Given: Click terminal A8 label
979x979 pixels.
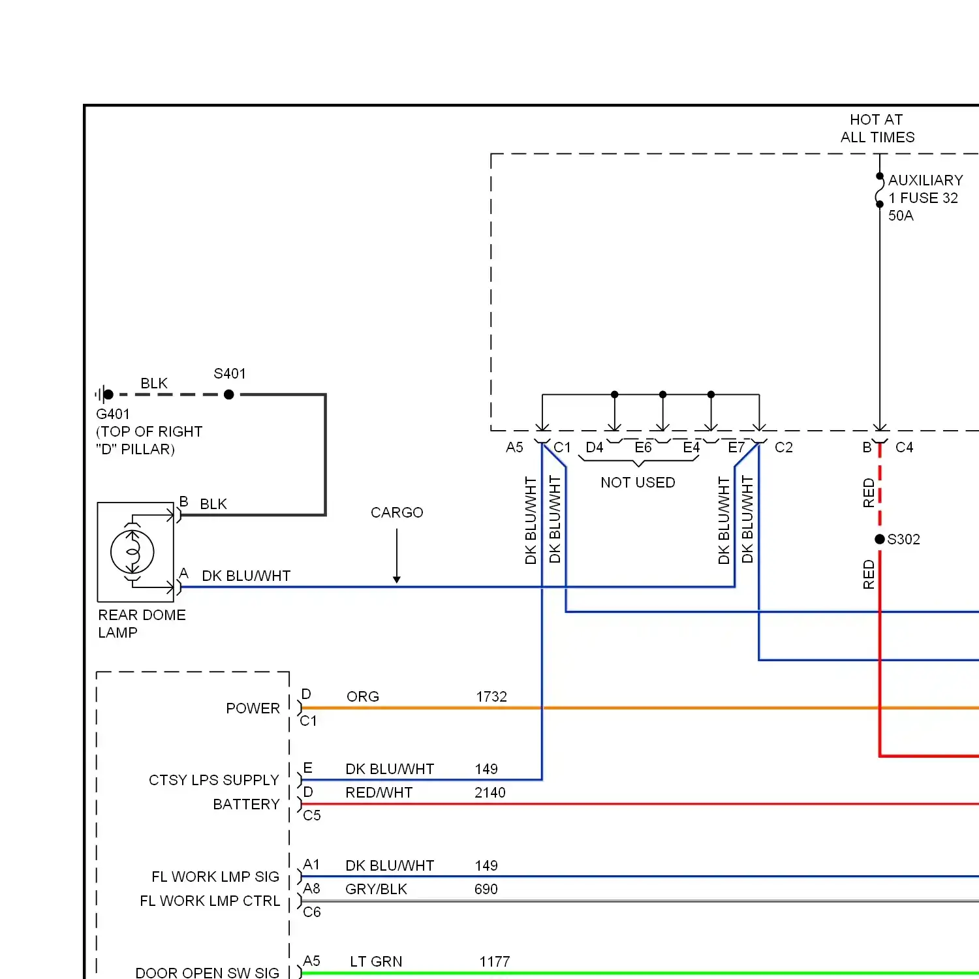Looking at the screenshot, I should coord(311,888).
